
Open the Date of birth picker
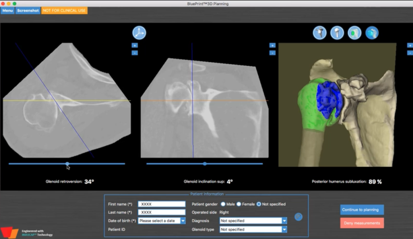183,221
